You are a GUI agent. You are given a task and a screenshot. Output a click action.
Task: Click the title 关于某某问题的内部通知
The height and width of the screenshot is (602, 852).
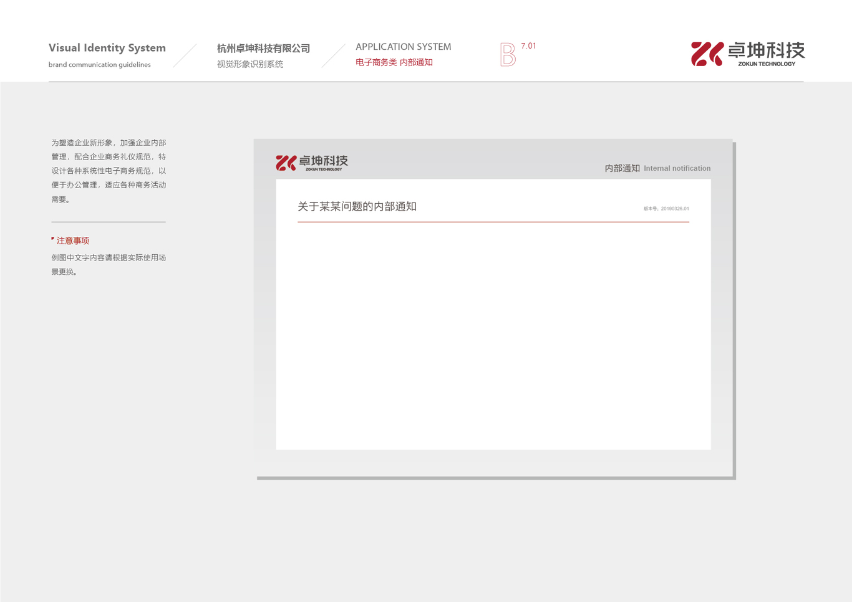pos(357,206)
